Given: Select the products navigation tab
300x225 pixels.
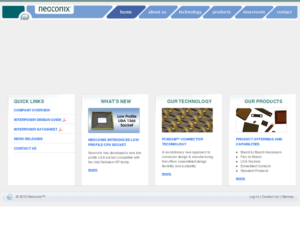Looking at the screenshot, I should point(222,12).
